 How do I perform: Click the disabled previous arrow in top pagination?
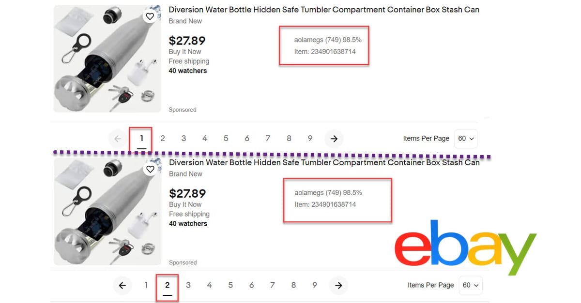pyautogui.click(x=118, y=139)
